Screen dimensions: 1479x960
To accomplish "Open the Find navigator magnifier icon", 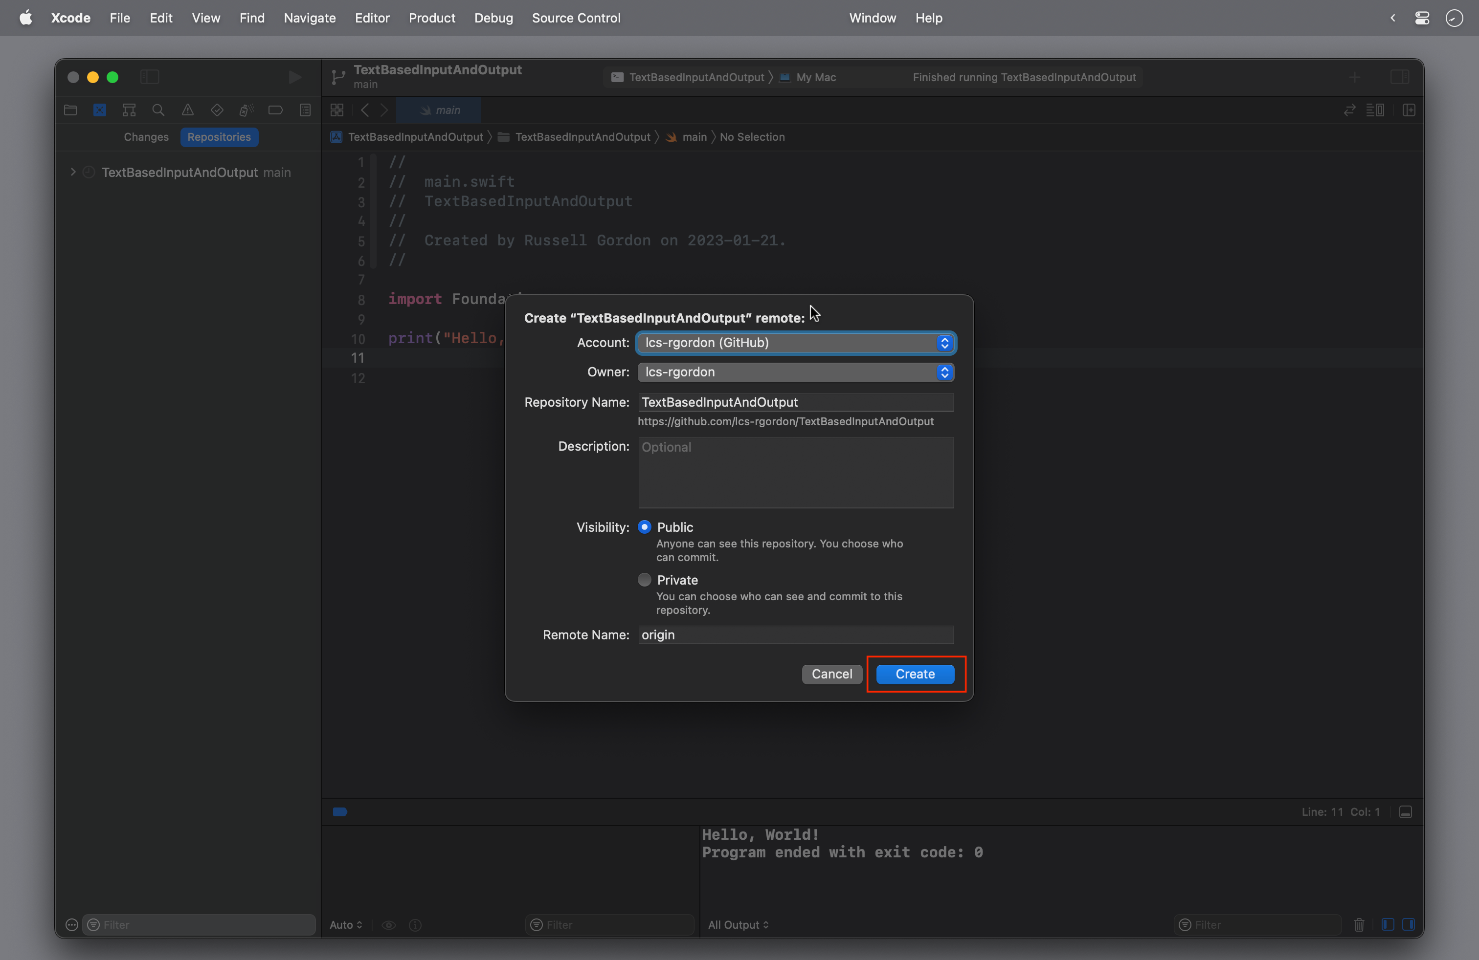I will (158, 110).
